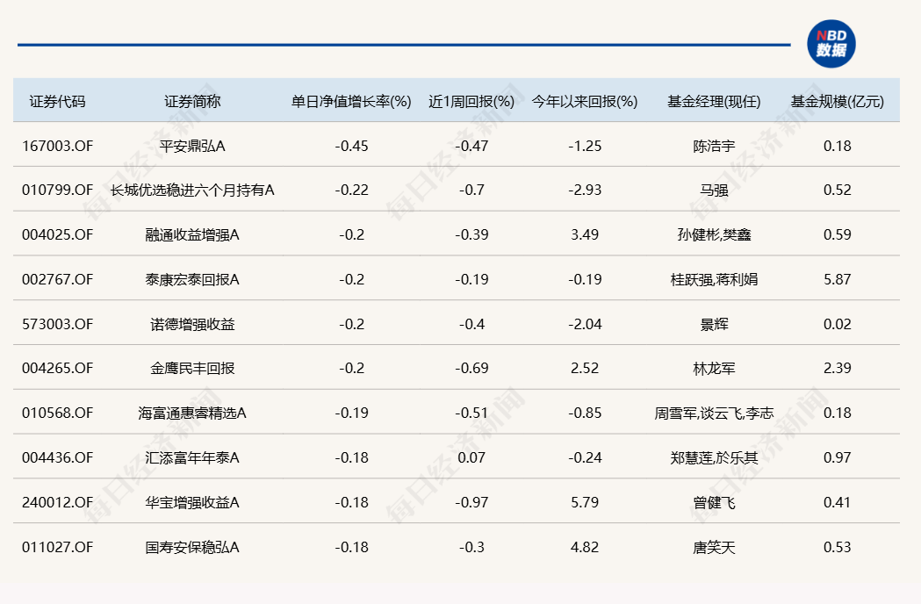The height and width of the screenshot is (604, 921).
Task: Click managers 桂跃强,蒋利娟
Action: point(715,279)
